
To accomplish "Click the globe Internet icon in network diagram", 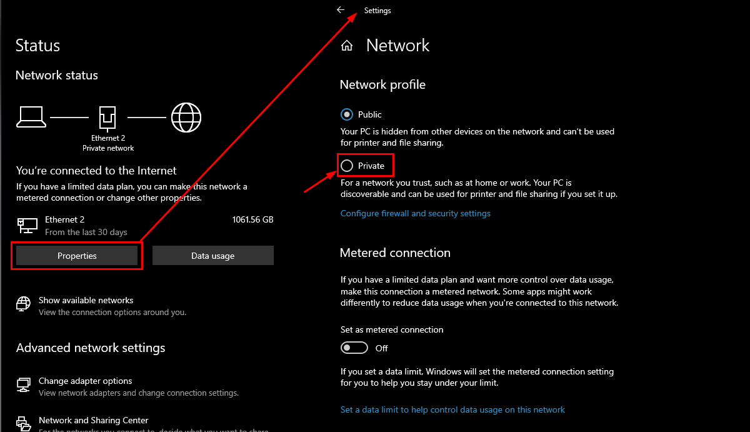I will pos(186,117).
